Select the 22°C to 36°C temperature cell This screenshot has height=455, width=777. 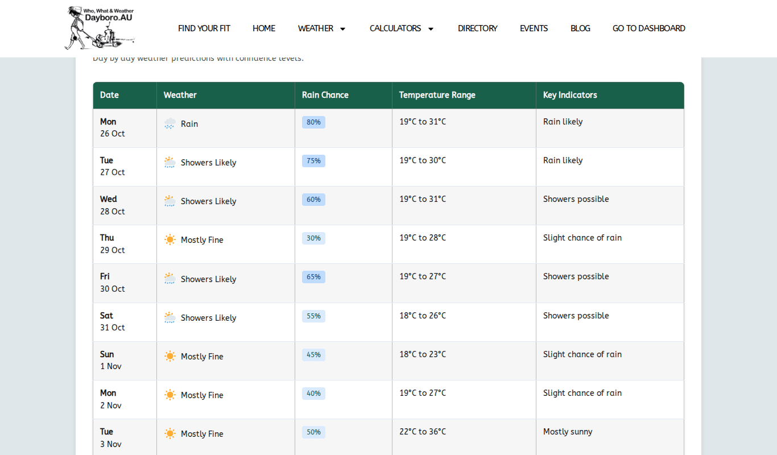coord(464,438)
